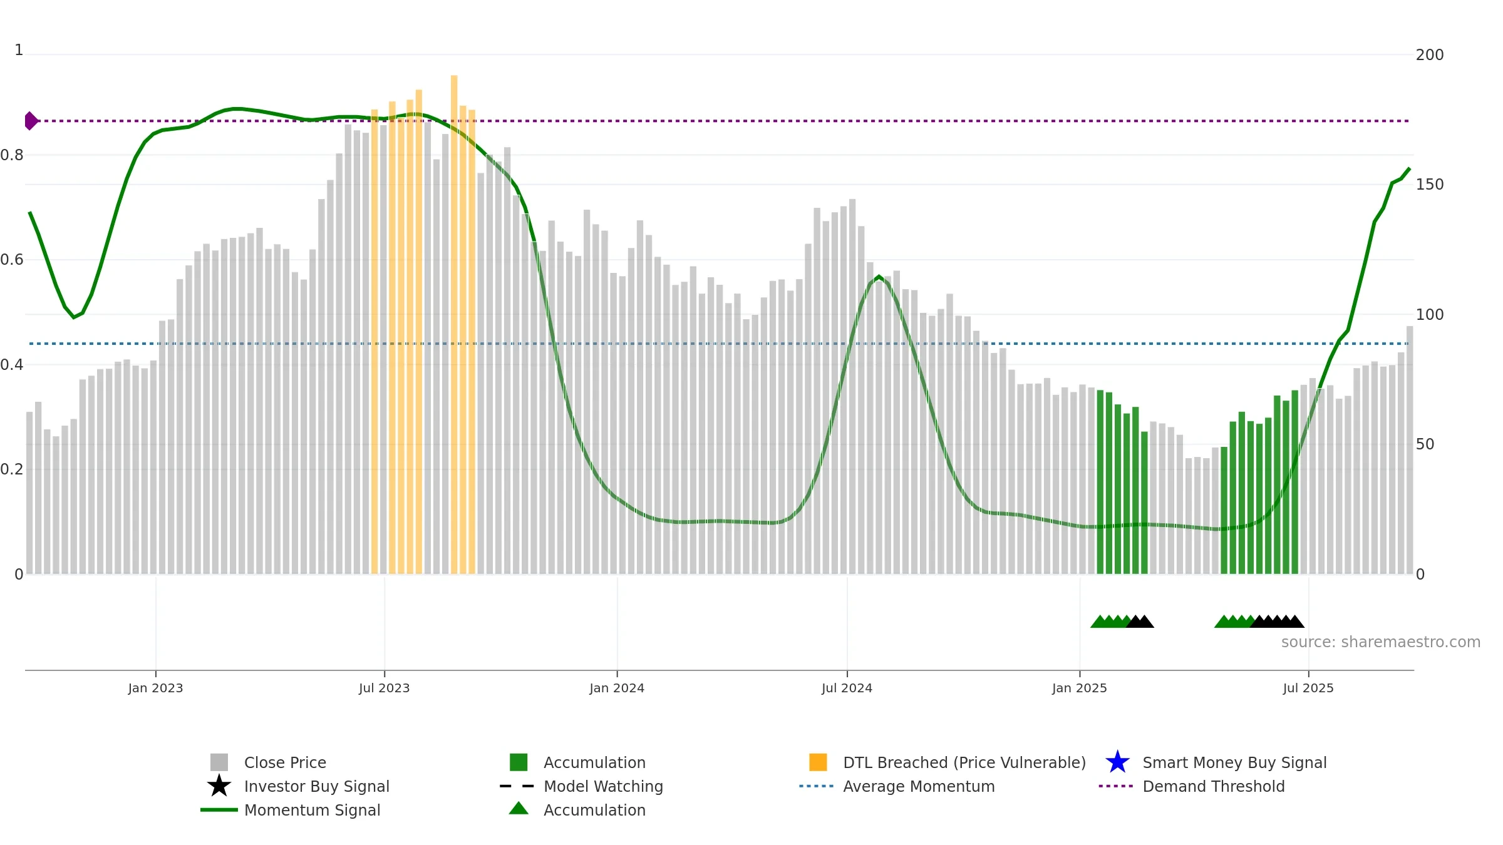Click the purple diamond Demand Threshold marker
The height and width of the screenshot is (845, 1503).
tap(31, 121)
